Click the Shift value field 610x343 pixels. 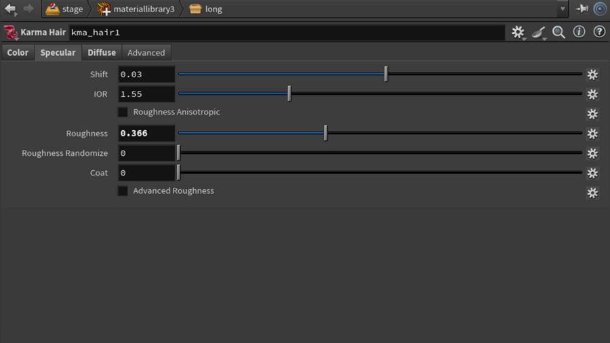click(x=146, y=75)
